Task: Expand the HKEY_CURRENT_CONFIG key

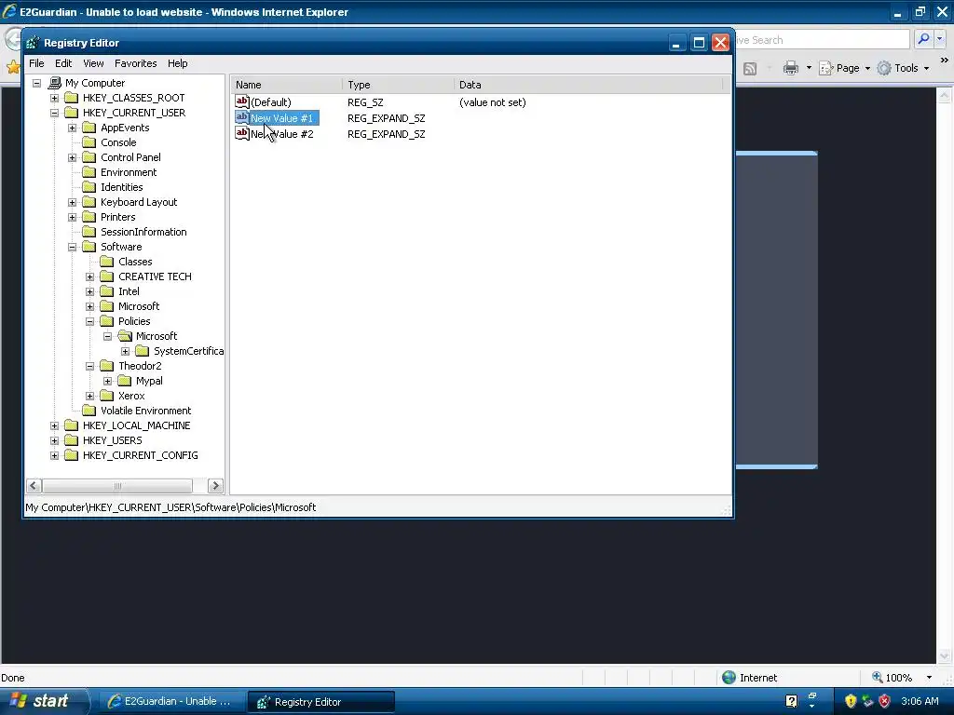Action: point(54,455)
